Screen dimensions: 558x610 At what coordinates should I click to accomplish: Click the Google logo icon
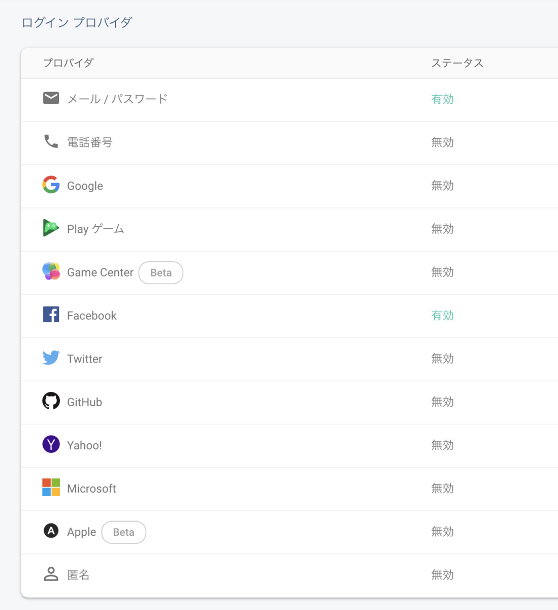(x=51, y=185)
